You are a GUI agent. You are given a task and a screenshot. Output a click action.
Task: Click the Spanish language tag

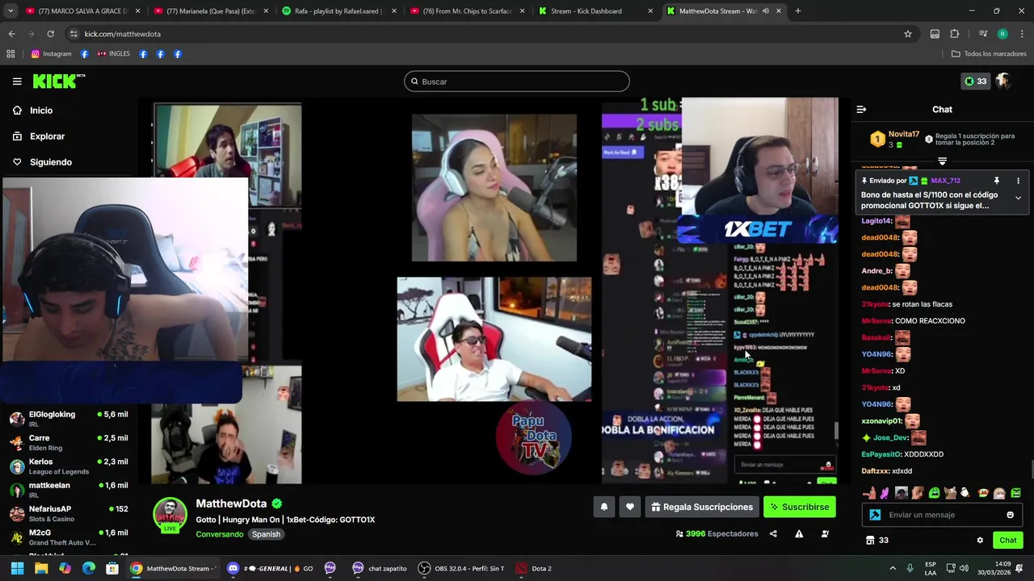(266, 534)
